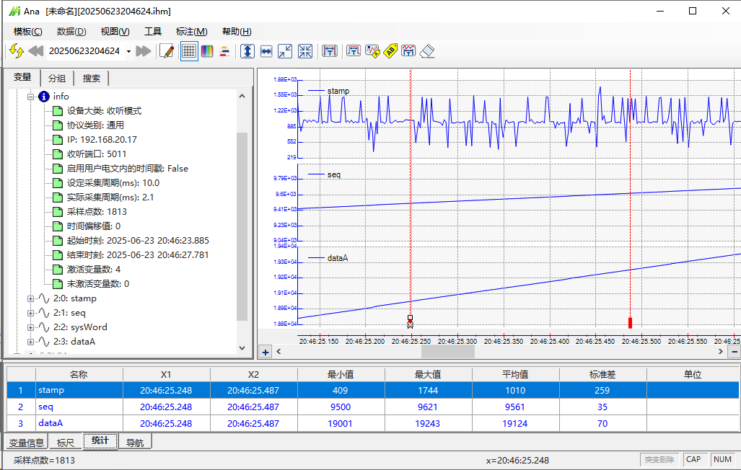Collapse the info tree node
Screen dimensions: 741x470
point(31,97)
